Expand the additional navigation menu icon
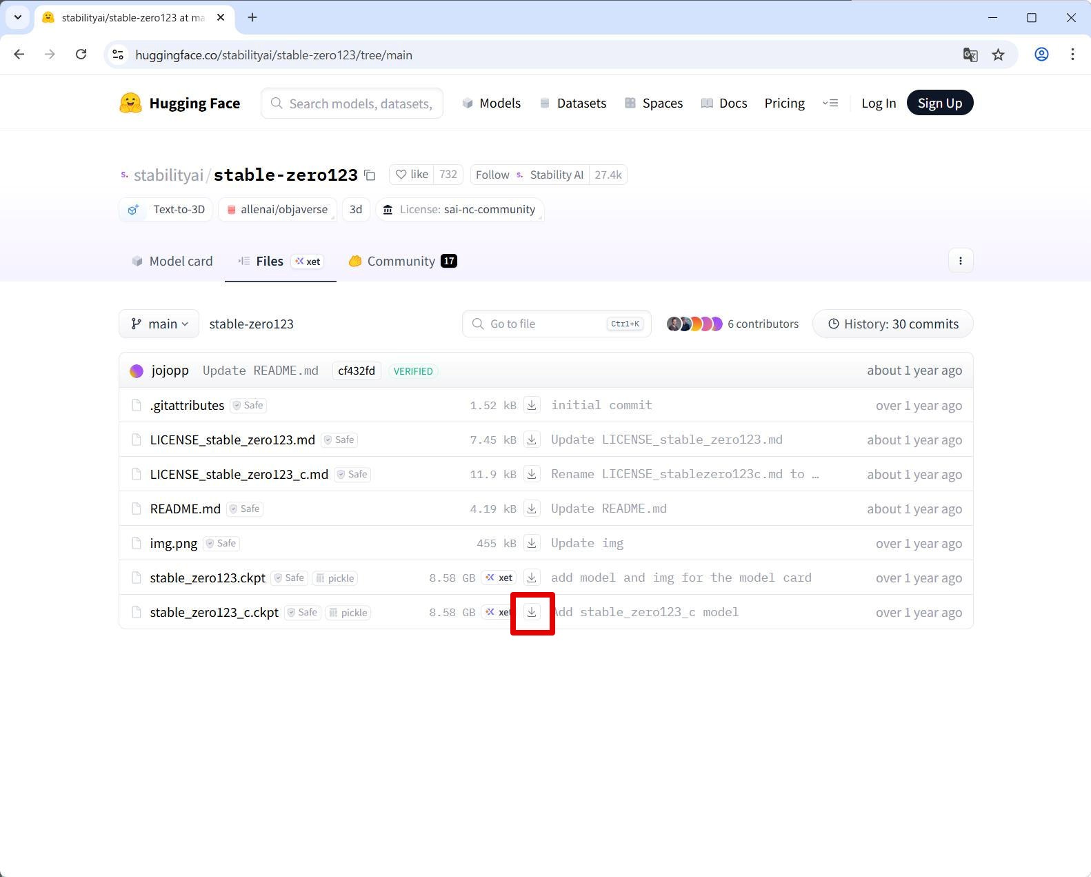 [x=830, y=103]
